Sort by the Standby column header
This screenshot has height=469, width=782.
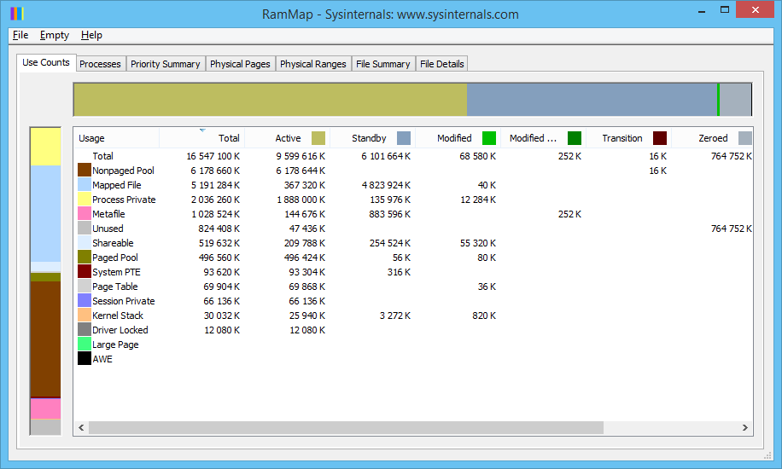[369, 138]
